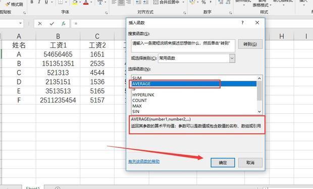Screen dimensions: 313x189
Task: Open Merge and Center dropdown arrow
Action: pos(183,2)
